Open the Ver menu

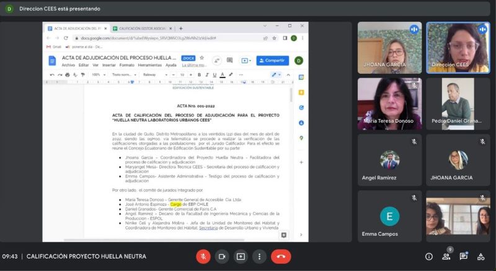95,65
